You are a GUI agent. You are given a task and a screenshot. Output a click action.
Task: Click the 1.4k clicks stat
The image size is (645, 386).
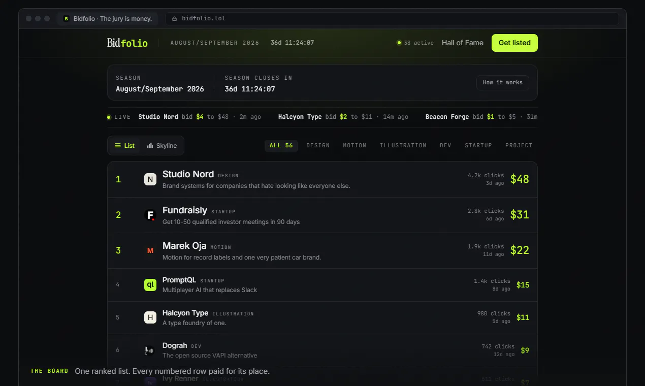click(492, 281)
